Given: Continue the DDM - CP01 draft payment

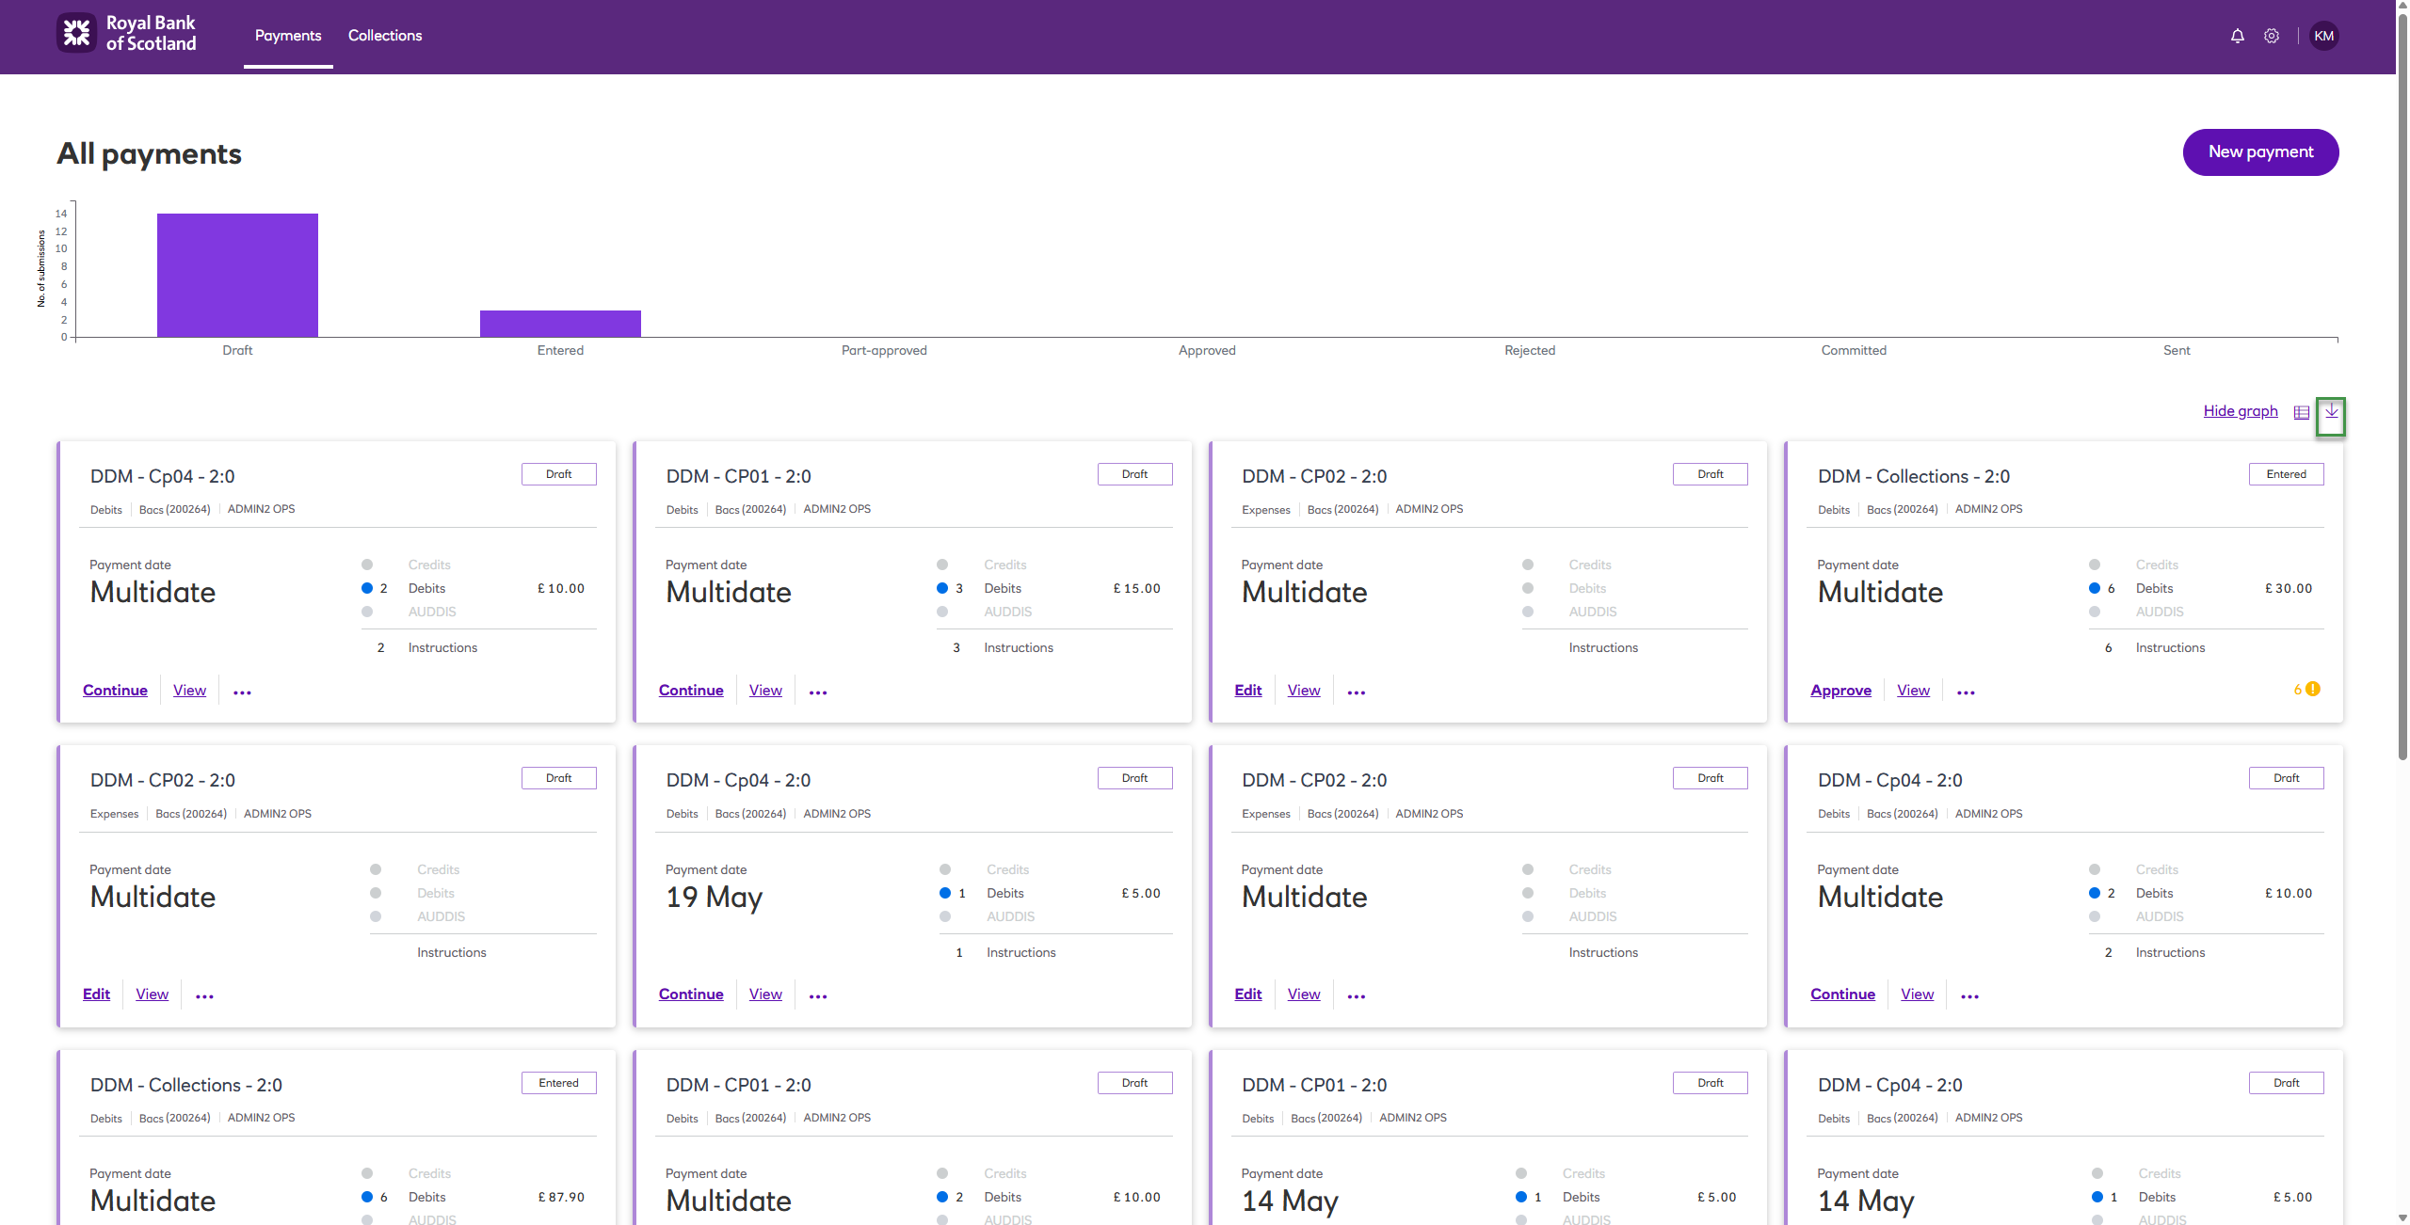Looking at the screenshot, I should [x=691, y=690].
